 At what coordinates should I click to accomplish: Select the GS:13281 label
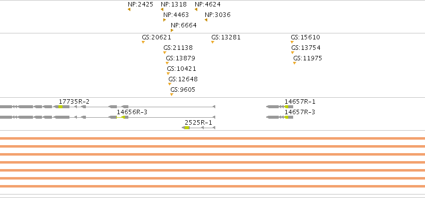point(226,37)
